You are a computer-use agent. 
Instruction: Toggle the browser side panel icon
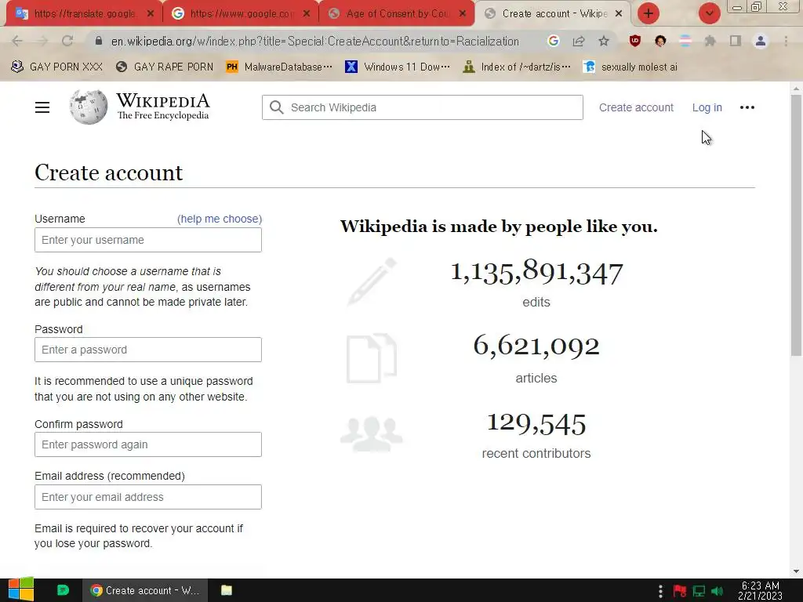pyautogui.click(x=736, y=41)
